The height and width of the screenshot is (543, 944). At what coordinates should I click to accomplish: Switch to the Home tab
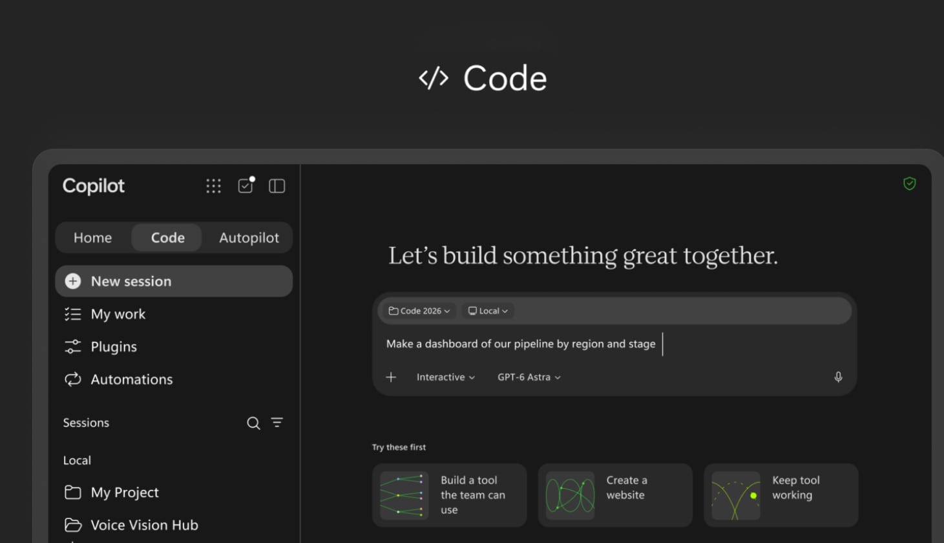pos(92,238)
